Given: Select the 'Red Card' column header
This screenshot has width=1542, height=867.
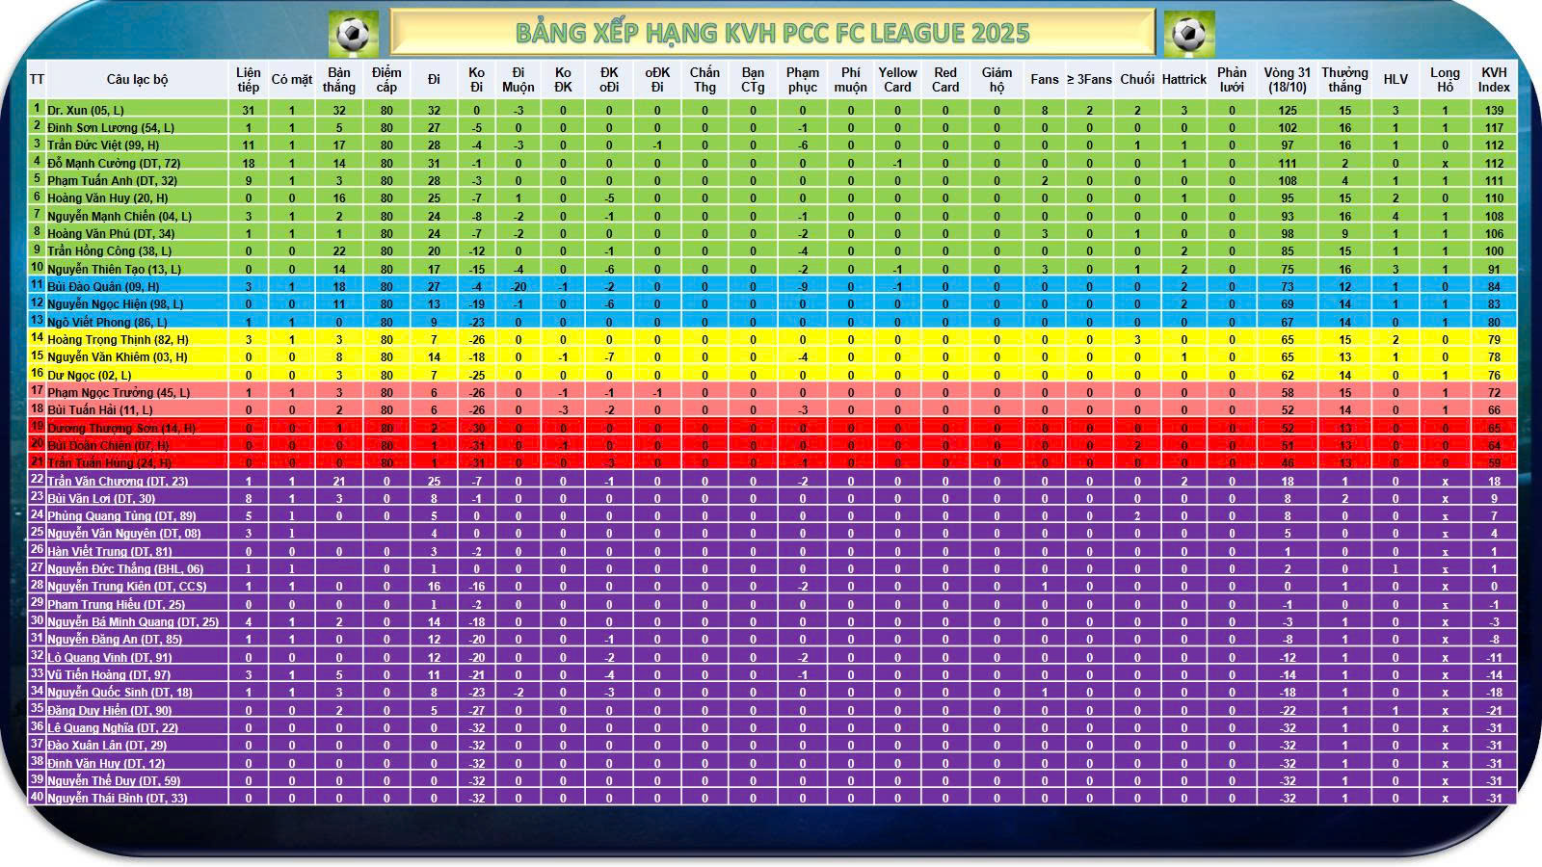Looking at the screenshot, I should 945,80.
